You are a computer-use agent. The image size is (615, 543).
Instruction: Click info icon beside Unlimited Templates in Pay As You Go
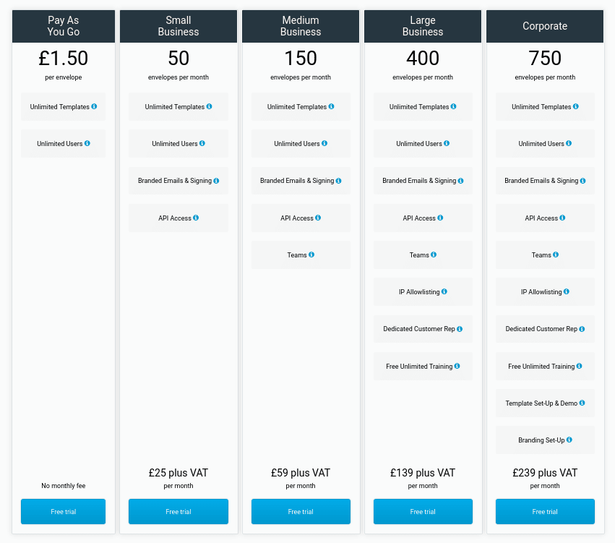tap(94, 106)
